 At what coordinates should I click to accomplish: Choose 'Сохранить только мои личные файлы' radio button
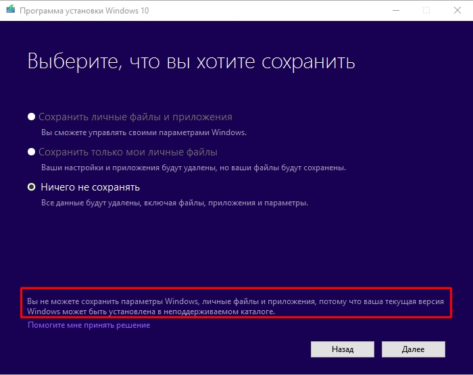pos(31,152)
